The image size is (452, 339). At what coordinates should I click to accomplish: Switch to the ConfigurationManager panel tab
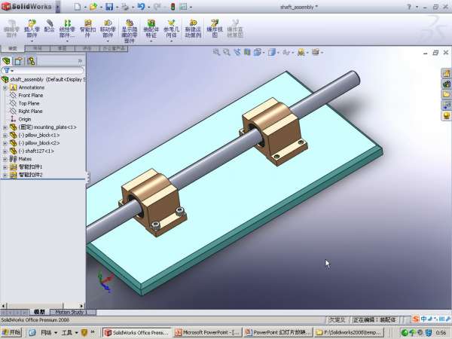tap(32, 60)
